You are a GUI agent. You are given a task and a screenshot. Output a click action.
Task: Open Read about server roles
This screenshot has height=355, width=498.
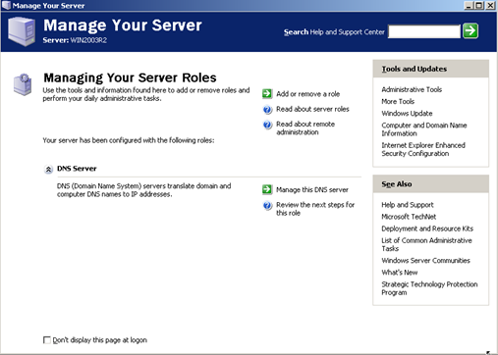[x=312, y=109]
